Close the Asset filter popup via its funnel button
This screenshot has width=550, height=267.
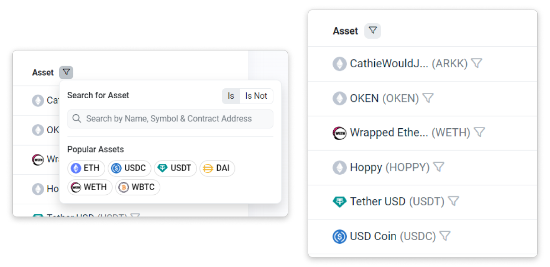pyautogui.click(x=66, y=72)
